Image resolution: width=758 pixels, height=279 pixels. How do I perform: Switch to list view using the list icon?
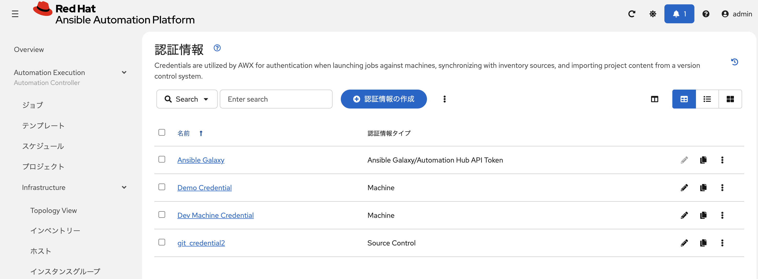(x=707, y=99)
